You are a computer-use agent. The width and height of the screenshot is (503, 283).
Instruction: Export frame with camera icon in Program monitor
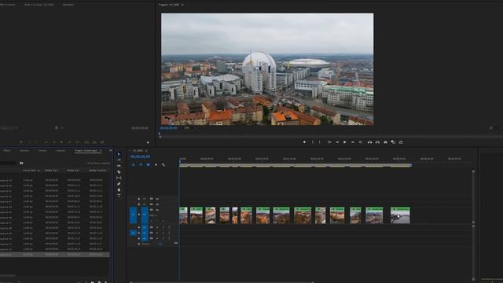[x=385, y=142]
